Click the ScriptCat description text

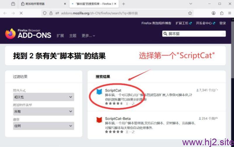[149, 97]
